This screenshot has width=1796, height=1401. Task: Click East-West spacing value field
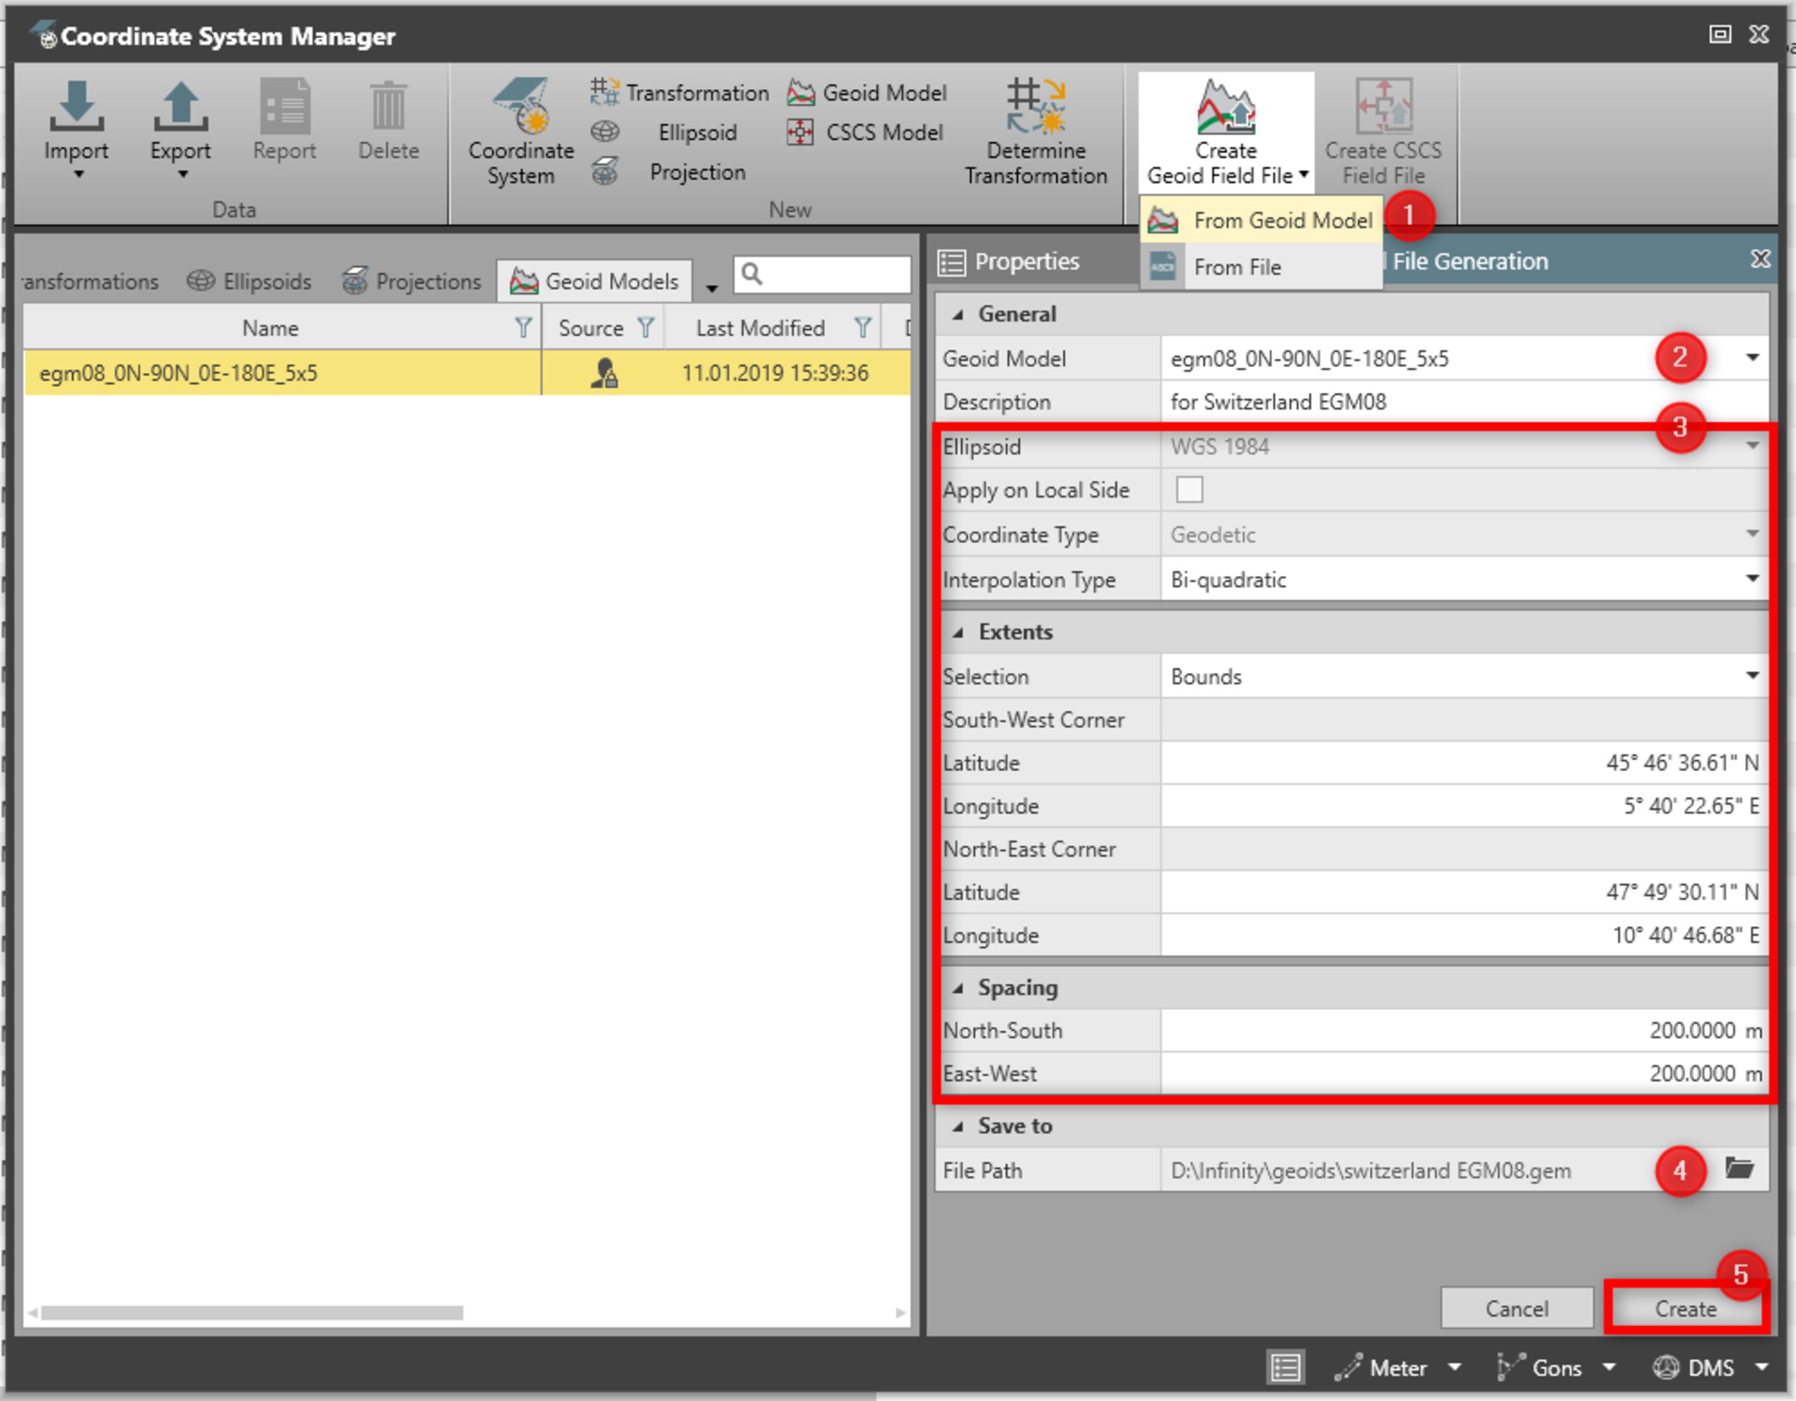[1464, 1073]
